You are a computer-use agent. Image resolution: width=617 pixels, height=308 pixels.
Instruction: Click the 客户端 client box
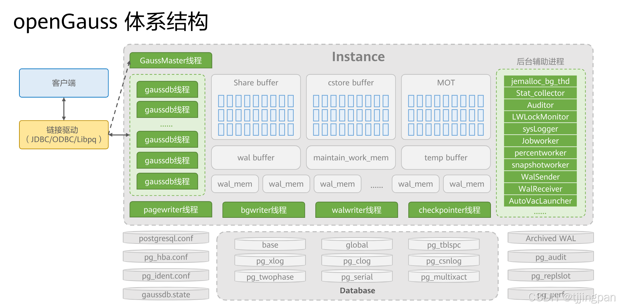(x=64, y=83)
